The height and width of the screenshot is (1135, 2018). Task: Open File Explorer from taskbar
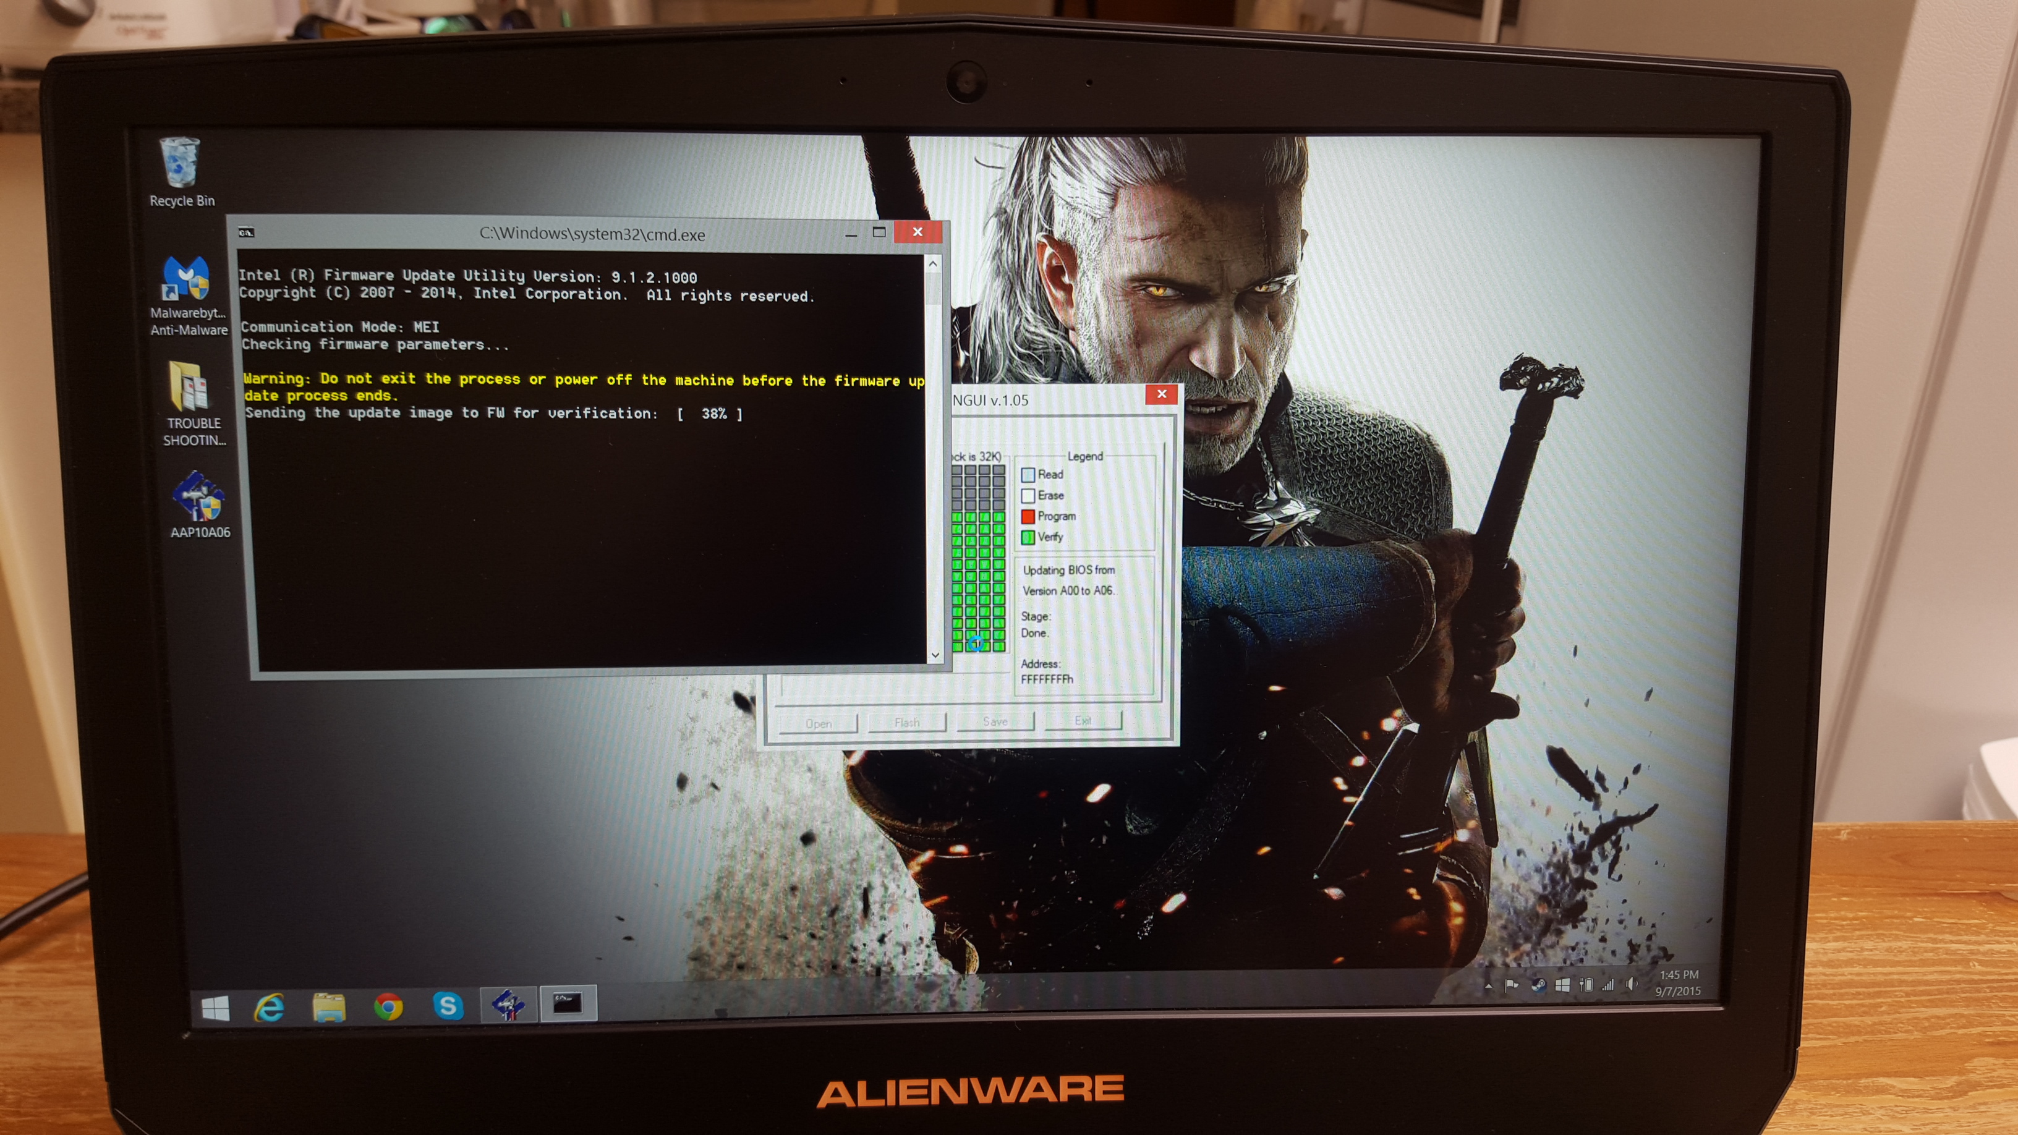coord(328,1006)
